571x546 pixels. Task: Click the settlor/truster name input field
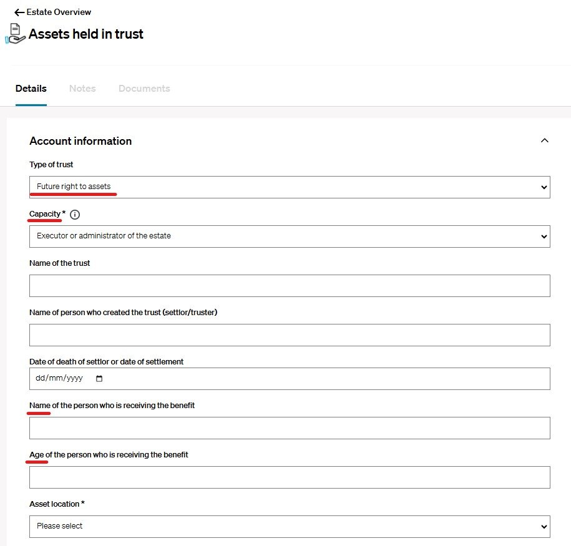(290, 335)
